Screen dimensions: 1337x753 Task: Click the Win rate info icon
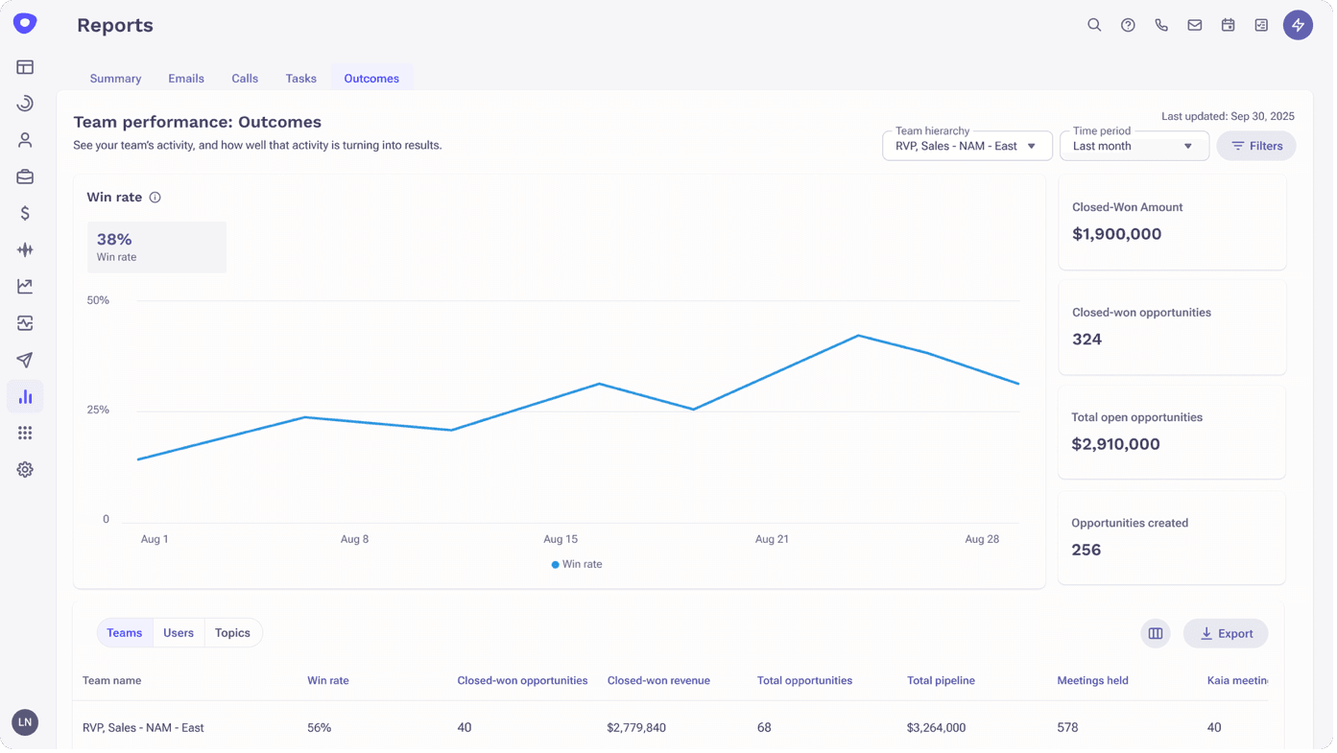coord(155,198)
